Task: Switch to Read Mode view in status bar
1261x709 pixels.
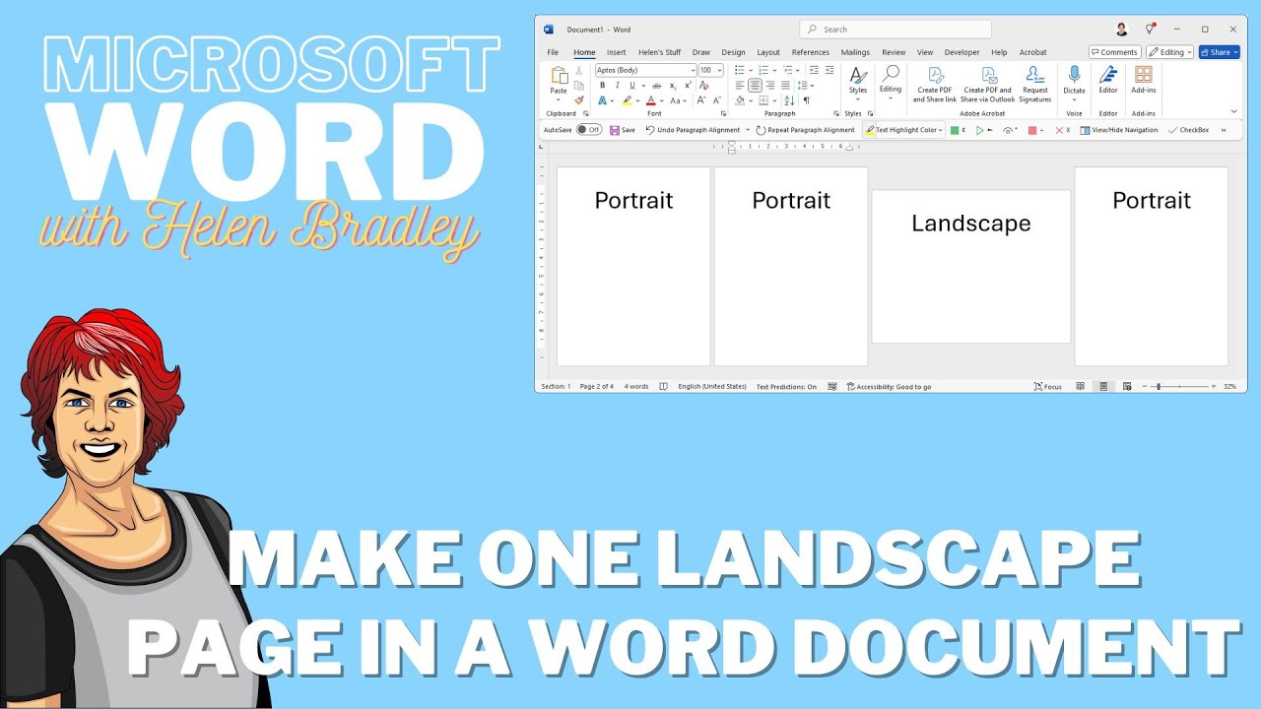Action: (x=1080, y=386)
